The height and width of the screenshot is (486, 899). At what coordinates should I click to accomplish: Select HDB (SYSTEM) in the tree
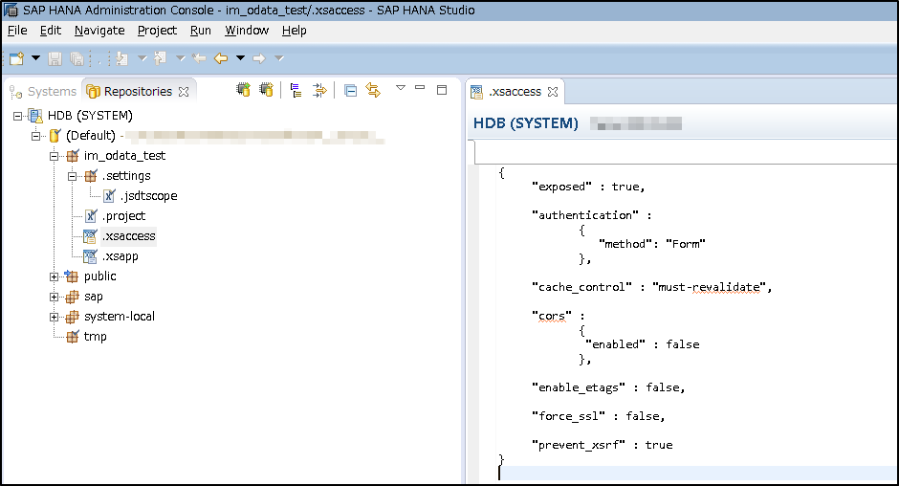click(x=90, y=116)
